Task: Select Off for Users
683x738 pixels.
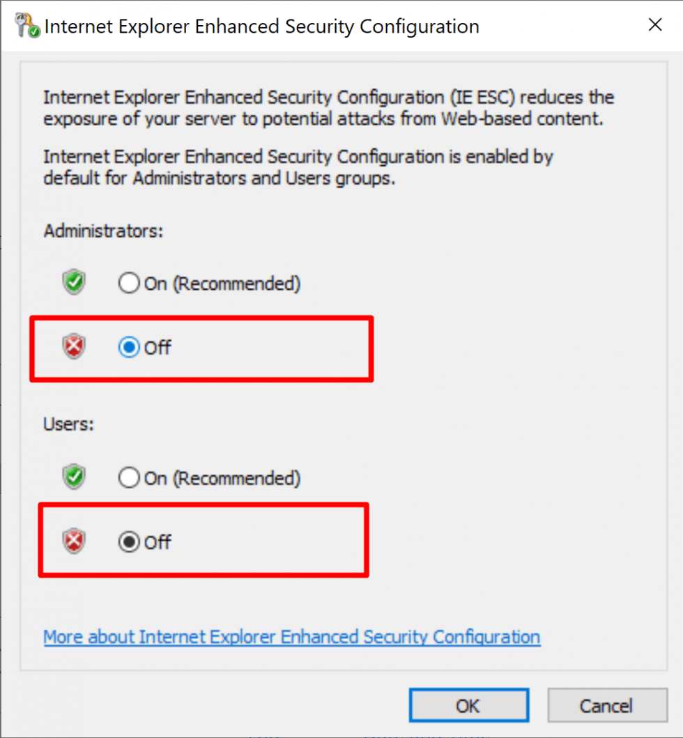Action: (129, 542)
